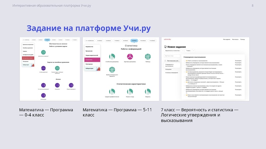This screenshot has height=149, width=266.
Task: Open 'Помощь' in the top navigation
Action: [243, 39]
